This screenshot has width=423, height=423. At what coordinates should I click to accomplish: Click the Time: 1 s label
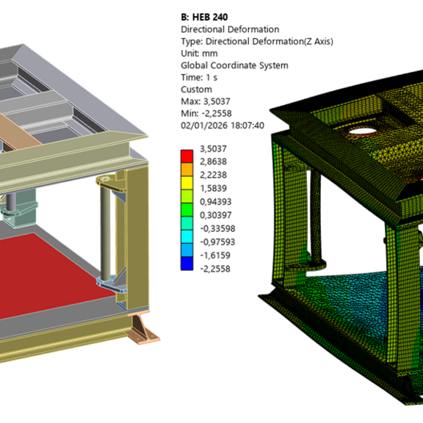199,78
